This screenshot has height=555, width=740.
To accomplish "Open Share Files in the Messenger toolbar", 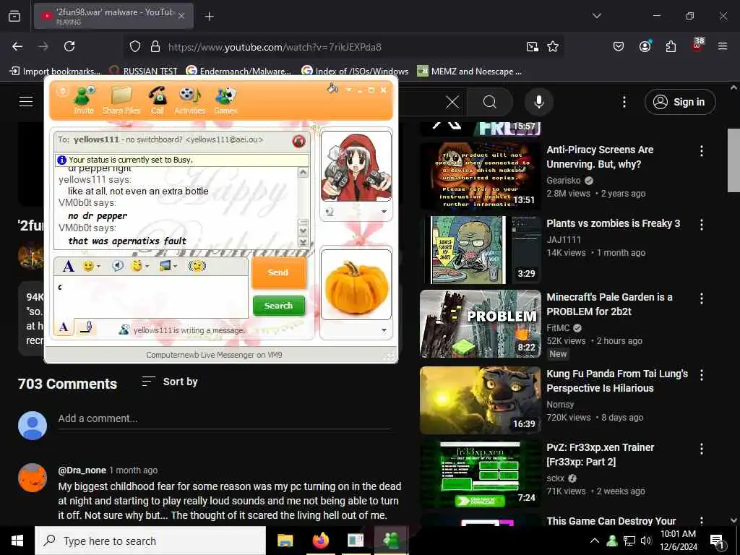I will [121, 100].
